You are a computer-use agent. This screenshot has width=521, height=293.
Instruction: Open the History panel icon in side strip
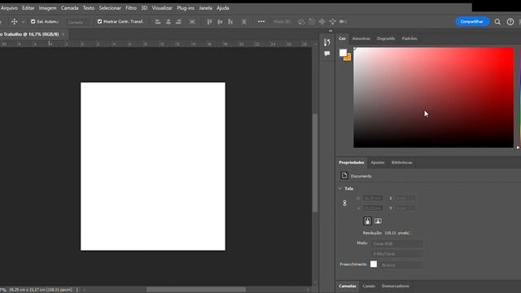pyautogui.click(x=327, y=42)
